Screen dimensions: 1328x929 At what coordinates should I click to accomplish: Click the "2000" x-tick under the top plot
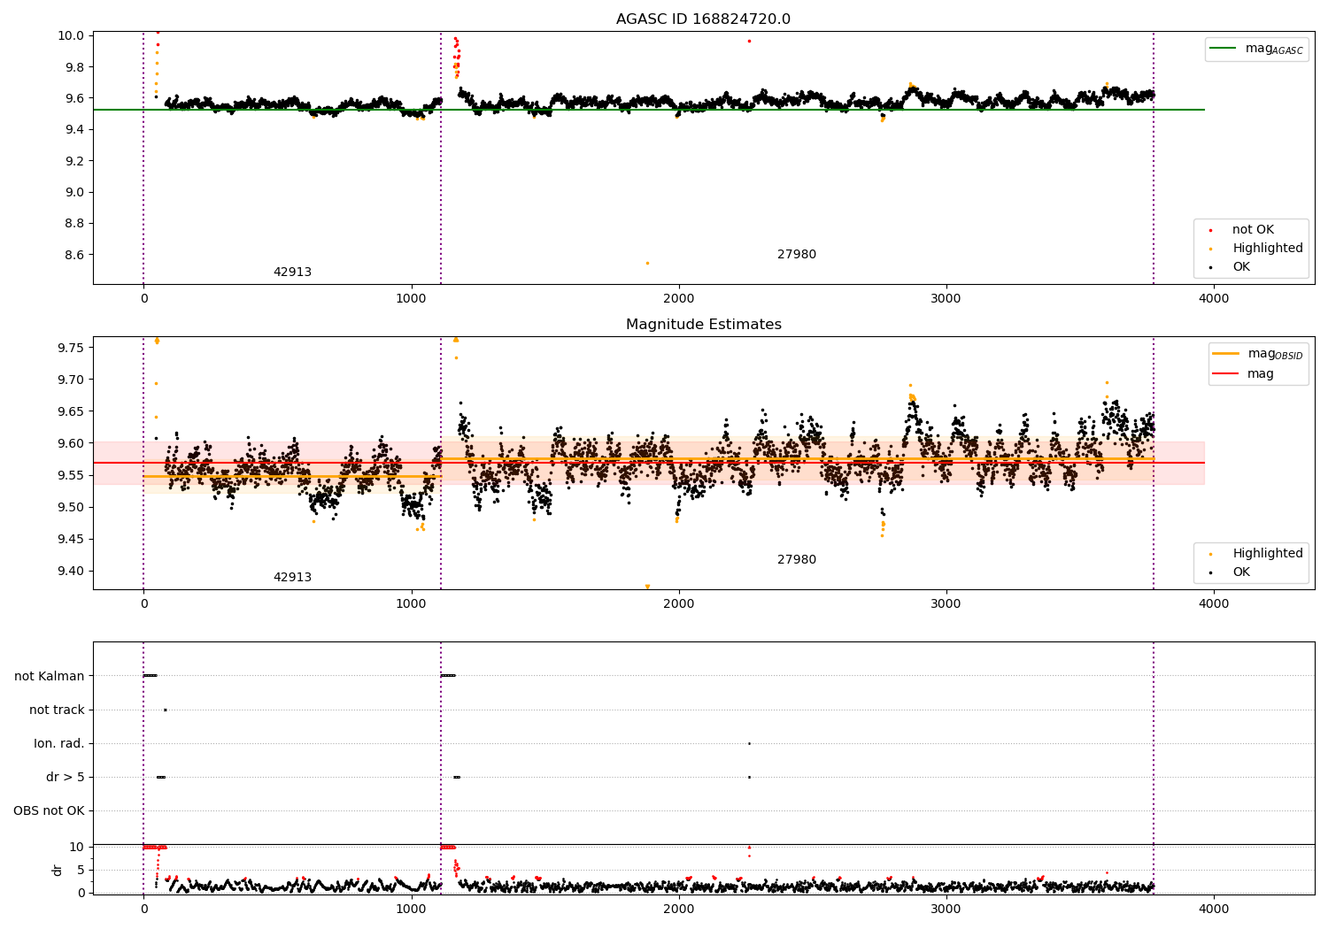pyautogui.click(x=679, y=299)
